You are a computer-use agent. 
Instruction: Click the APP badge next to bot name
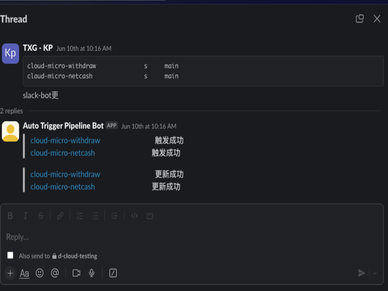pos(112,126)
